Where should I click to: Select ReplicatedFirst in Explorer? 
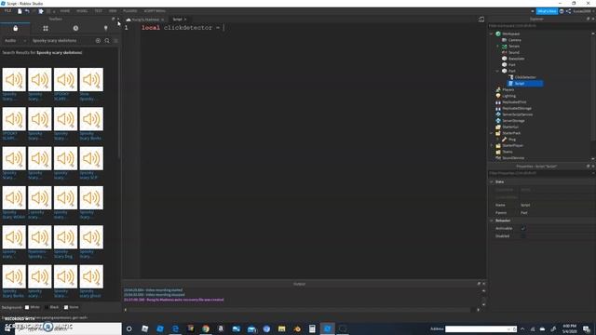coord(514,101)
